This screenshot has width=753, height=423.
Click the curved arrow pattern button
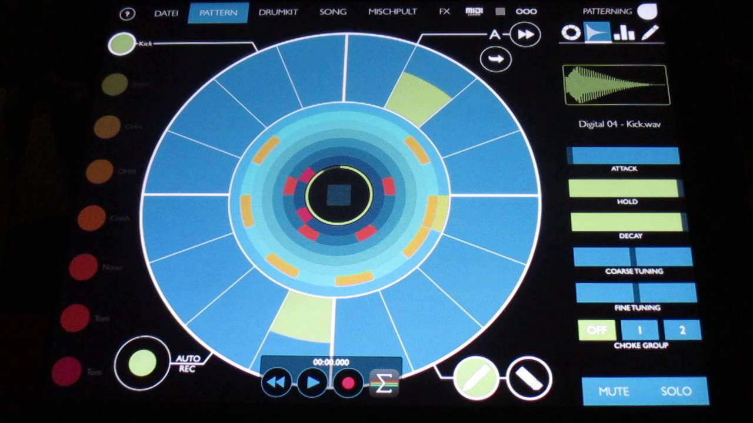(x=495, y=59)
